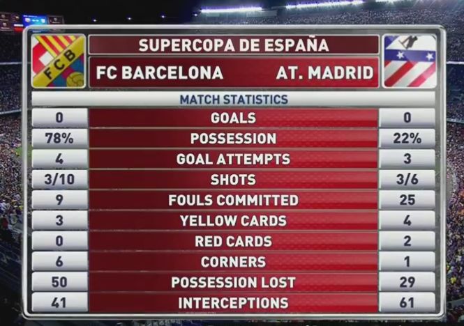Image resolution: width=464 pixels, height=326 pixels.
Task: Click the Goal Attempts row label
Action: tap(233, 160)
